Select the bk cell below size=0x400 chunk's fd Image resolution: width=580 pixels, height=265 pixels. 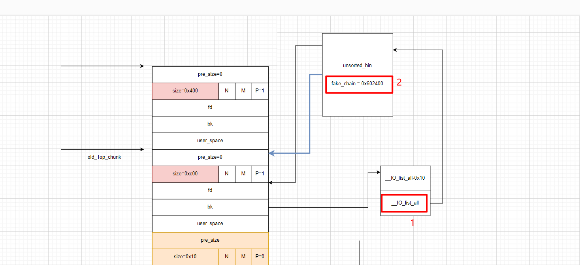[x=210, y=124]
